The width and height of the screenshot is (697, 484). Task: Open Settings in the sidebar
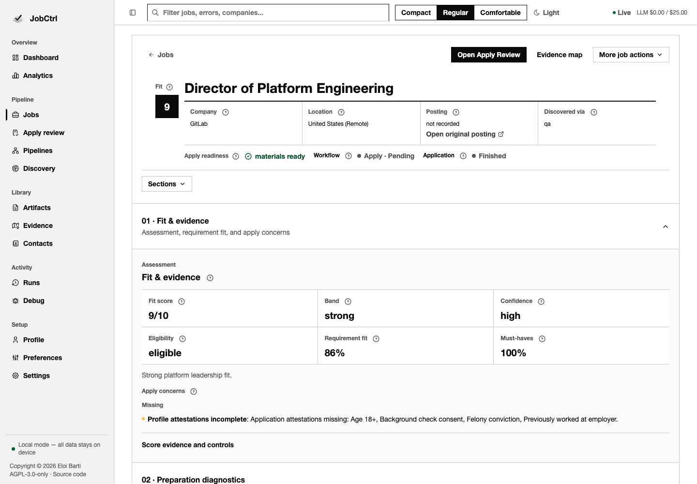click(x=57, y=376)
